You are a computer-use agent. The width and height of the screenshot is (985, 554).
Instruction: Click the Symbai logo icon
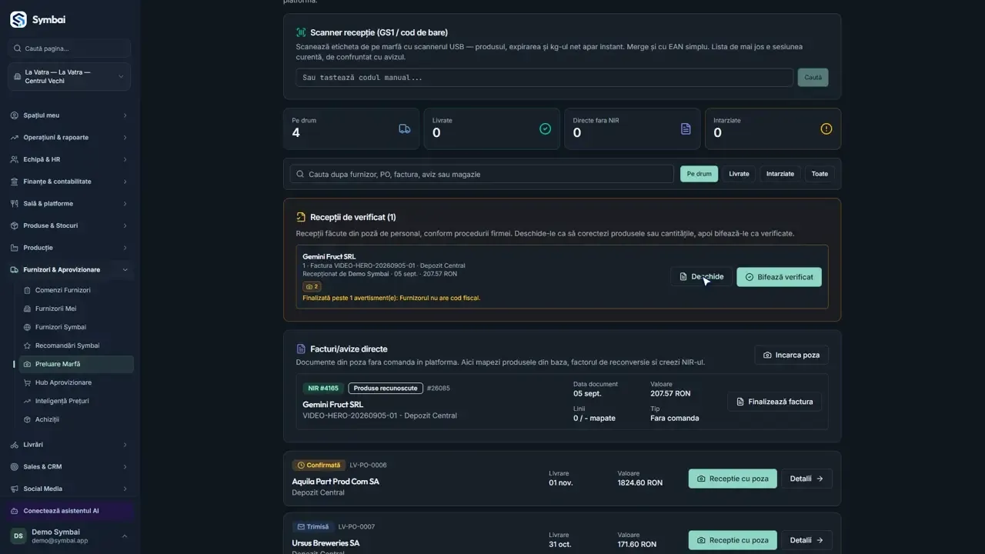click(18, 20)
